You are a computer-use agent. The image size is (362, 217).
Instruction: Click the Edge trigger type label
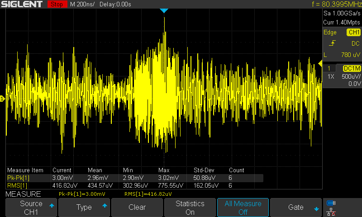click(330, 32)
